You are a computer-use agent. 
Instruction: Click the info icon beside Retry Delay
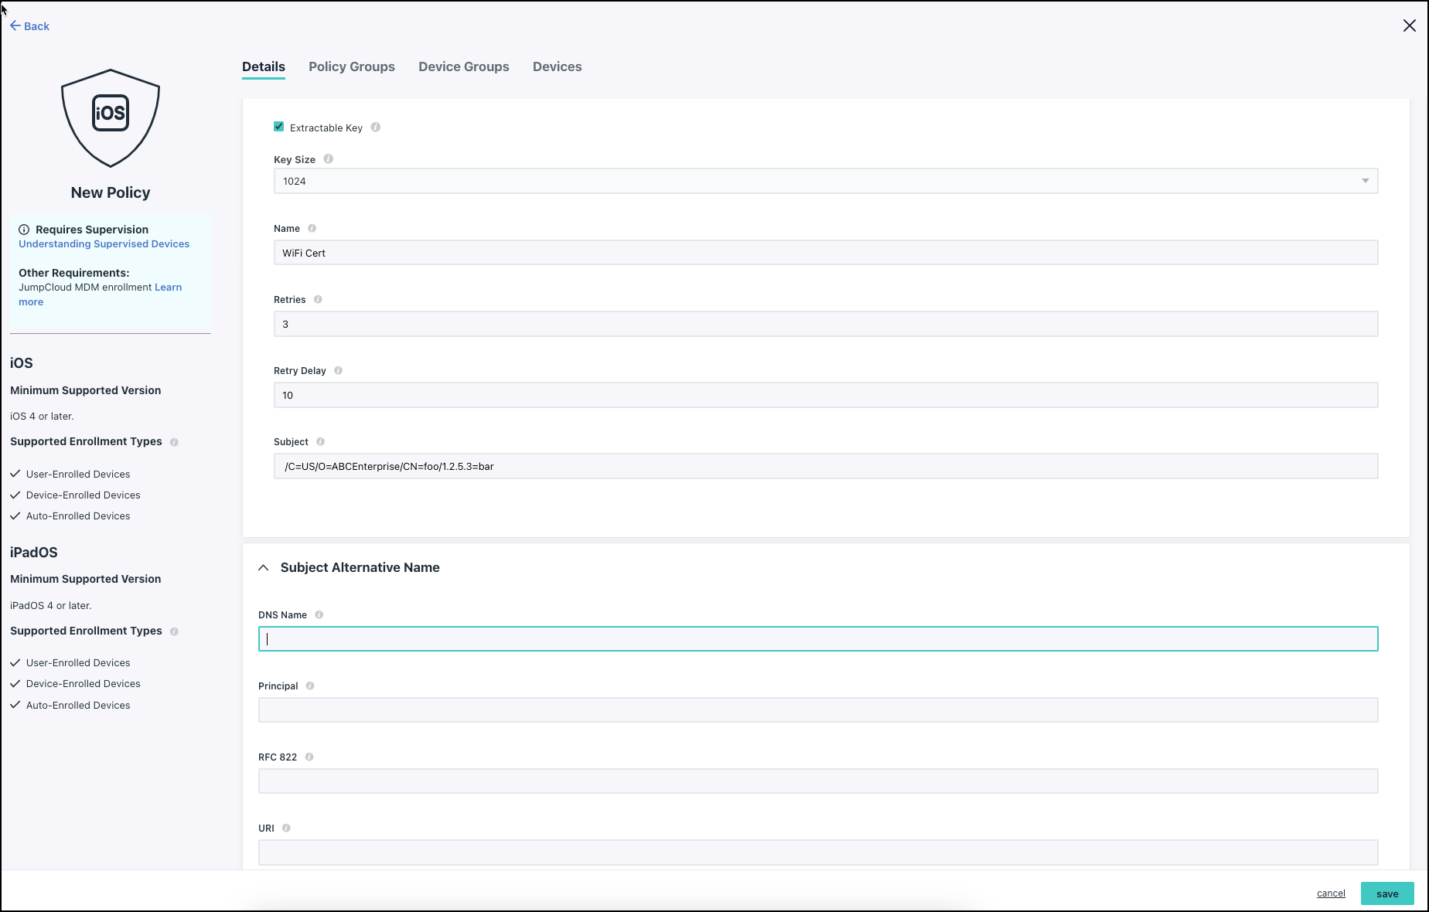[339, 371]
